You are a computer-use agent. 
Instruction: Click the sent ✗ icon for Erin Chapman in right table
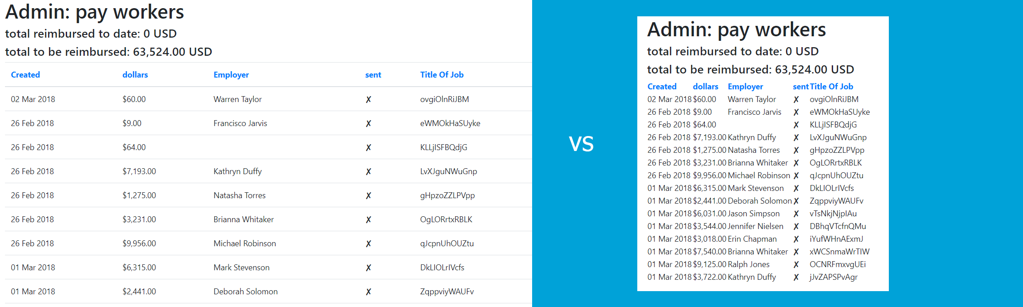pyautogui.click(x=796, y=239)
